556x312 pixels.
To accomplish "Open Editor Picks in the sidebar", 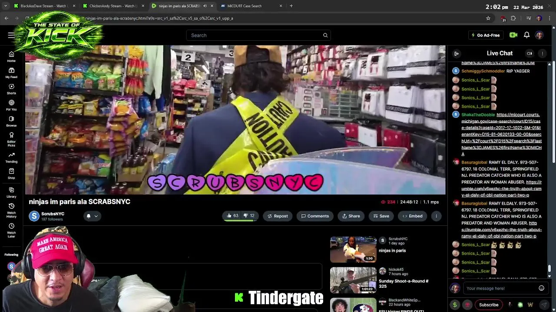I will click(x=11, y=139).
